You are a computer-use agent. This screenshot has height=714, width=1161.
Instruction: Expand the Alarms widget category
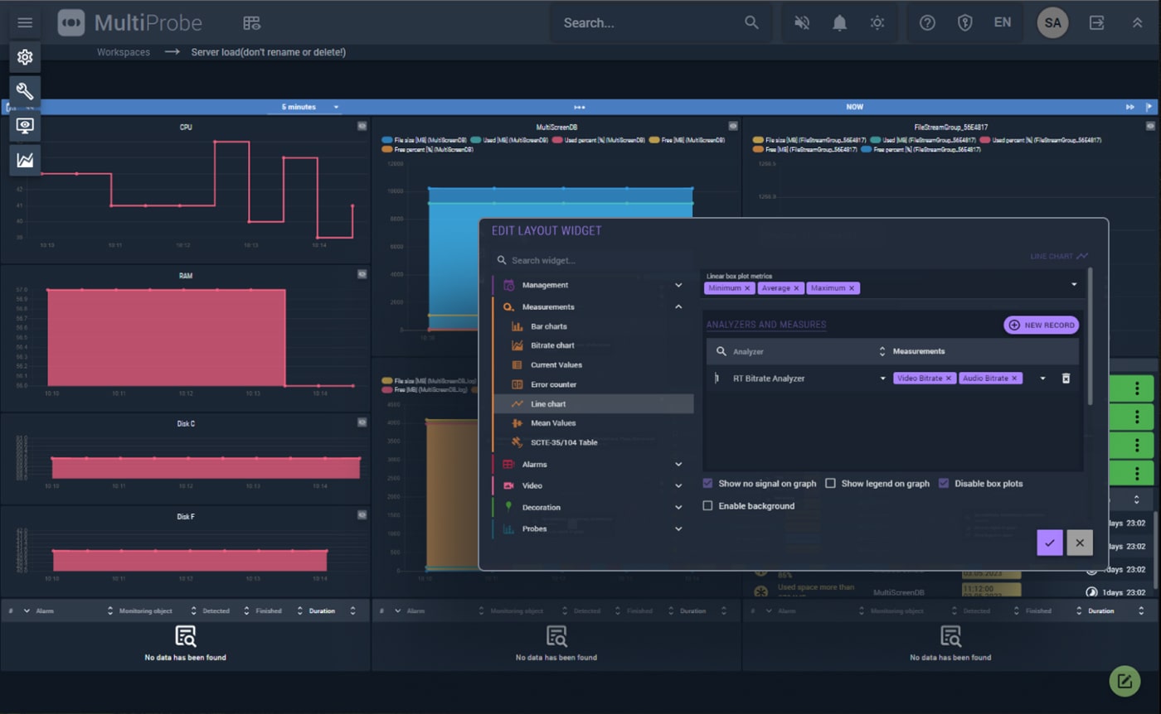[678, 465]
